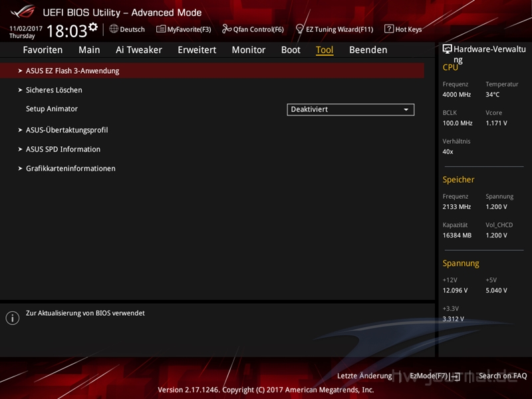Viewport: 532px width, 399px height.
Task: Click the +5V value 5.040 V
Action: (496, 291)
